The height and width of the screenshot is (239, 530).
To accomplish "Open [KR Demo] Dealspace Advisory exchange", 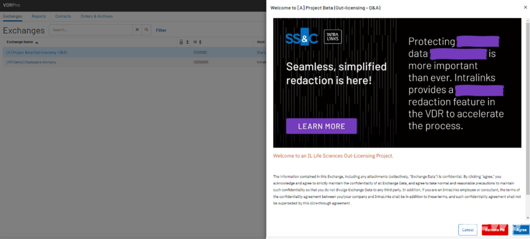I will pyautogui.click(x=31, y=62).
